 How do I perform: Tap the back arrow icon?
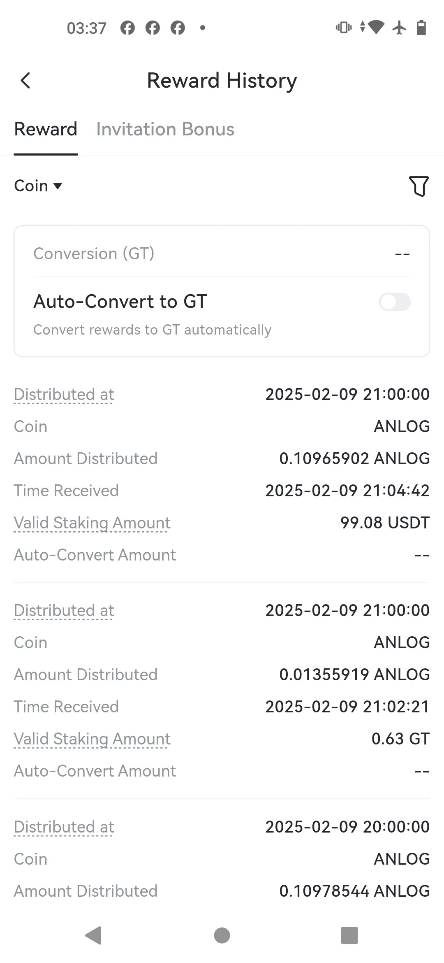pyautogui.click(x=25, y=81)
